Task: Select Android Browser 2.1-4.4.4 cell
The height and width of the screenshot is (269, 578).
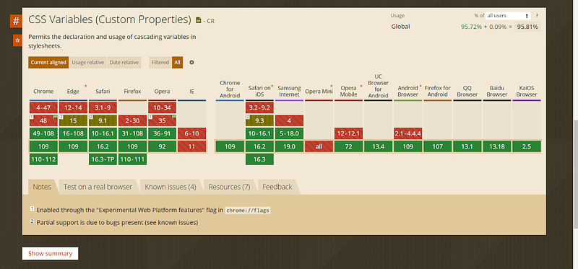Action: tap(407, 133)
